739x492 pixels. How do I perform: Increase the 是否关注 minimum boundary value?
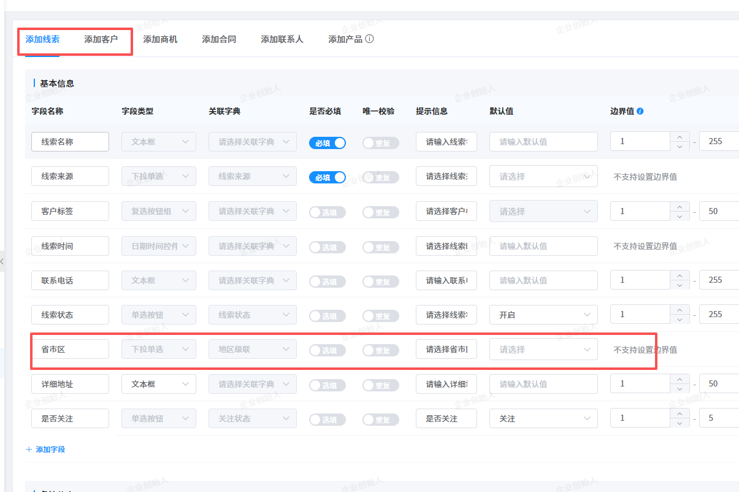(679, 414)
